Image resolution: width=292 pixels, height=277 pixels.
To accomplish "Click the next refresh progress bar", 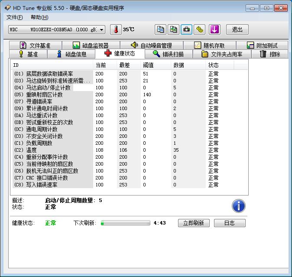I will [x=126, y=223].
